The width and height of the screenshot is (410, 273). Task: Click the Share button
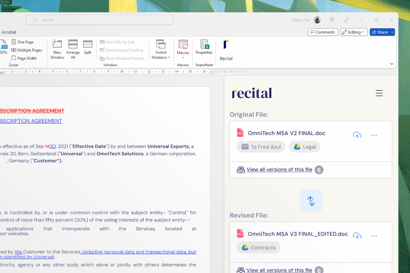[380, 32]
